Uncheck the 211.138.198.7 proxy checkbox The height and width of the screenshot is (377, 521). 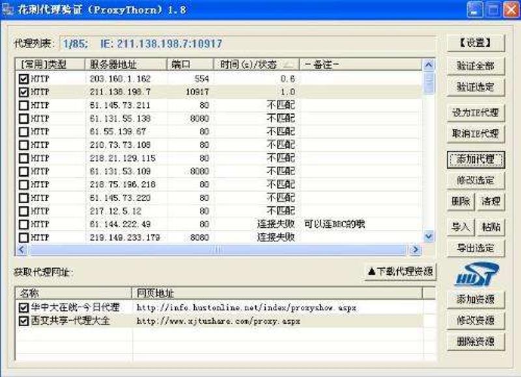(23, 92)
